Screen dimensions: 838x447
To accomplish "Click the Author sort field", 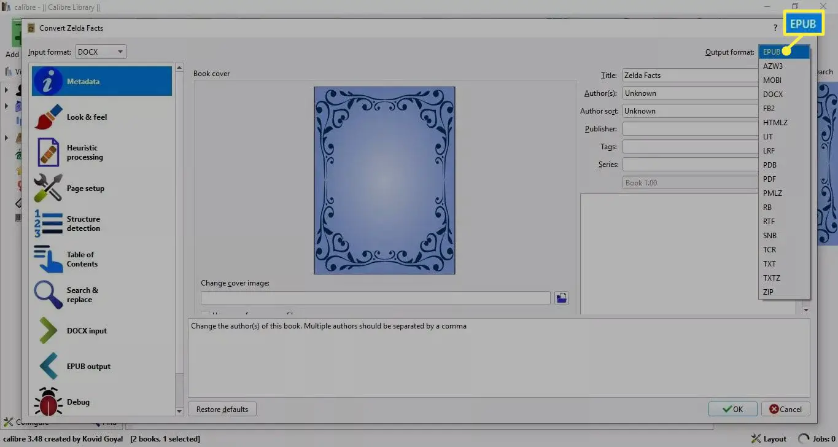I will pos(691,111).
